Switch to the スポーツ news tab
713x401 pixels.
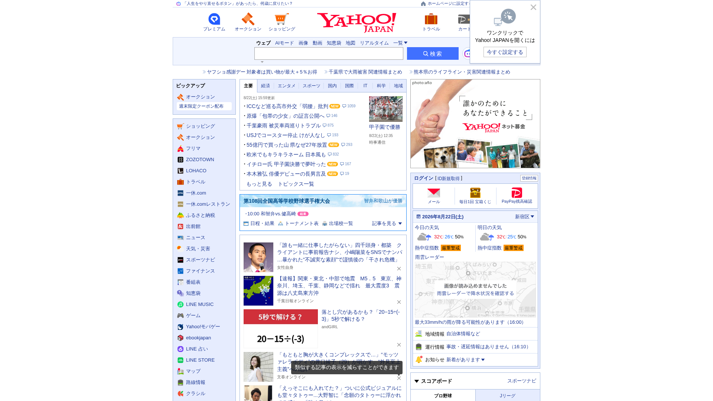[x=311, y=86]
